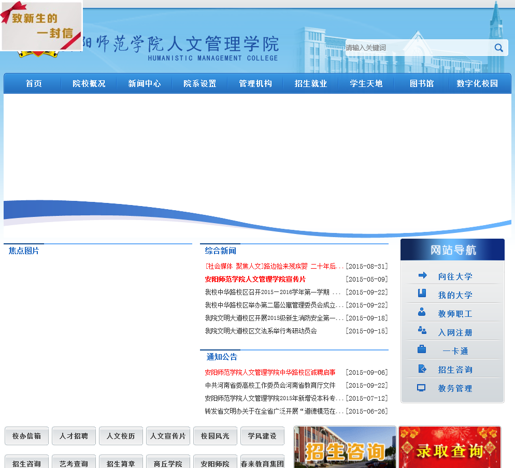Image resolution: width=515 pixels, height=468 pixels.
Task: Click the search magnifier icon
Action: pos(498,48)
